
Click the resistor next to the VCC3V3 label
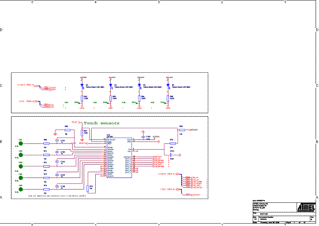click(x=182, y=130)
